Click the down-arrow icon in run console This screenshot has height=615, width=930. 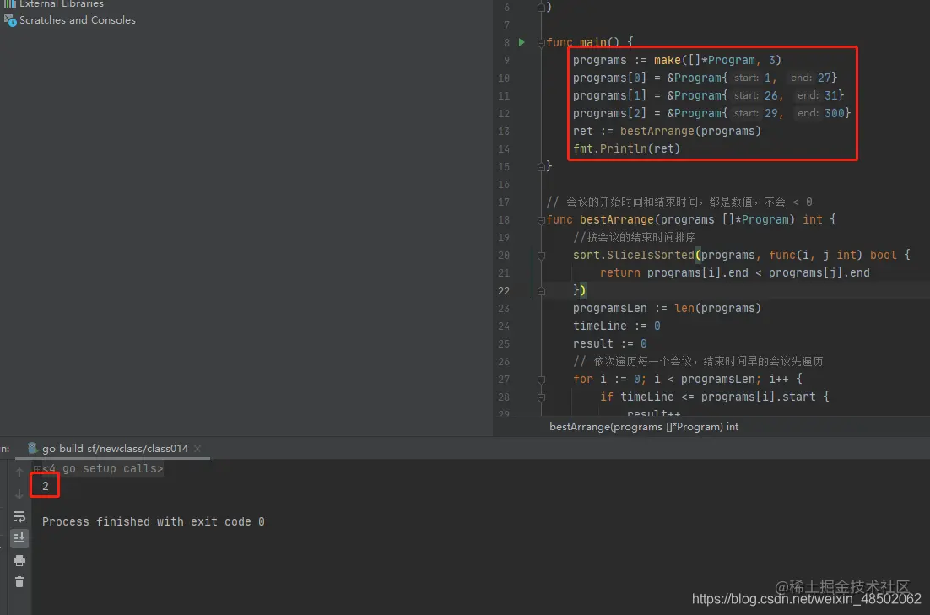click(19, 494)
